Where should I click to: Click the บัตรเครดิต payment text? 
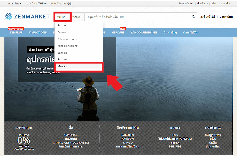pyautogui.click(x=71, y=135)
